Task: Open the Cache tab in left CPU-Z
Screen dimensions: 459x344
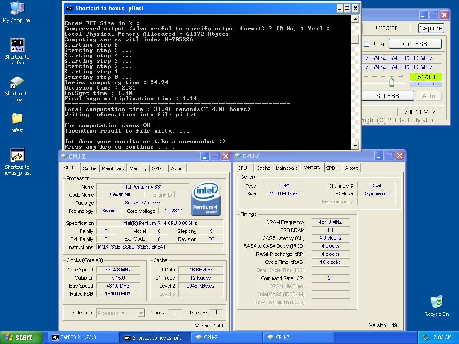Action: pyautogui.click(x=89, y=168)
